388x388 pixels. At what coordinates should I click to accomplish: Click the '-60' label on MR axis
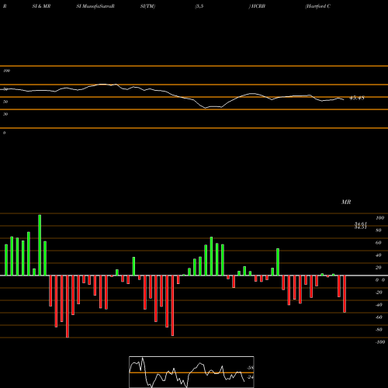379,317
